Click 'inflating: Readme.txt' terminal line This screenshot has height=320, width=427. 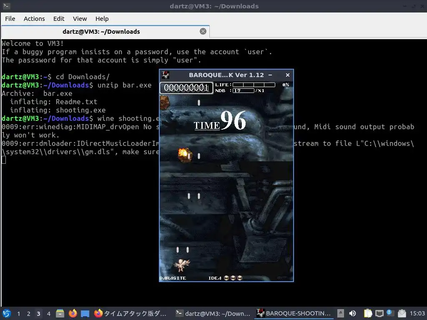[x=54, y=102]
